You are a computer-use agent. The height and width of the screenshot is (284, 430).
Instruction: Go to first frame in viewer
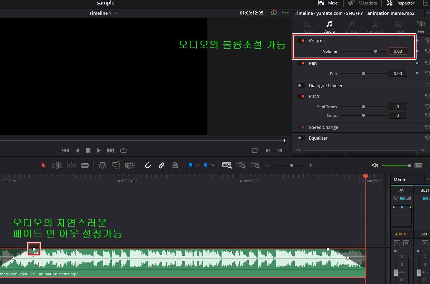[66, 150]
